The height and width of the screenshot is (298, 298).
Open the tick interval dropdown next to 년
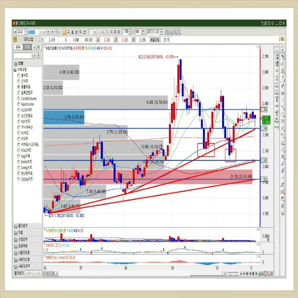pyautogui.click(x=95, y=32)
